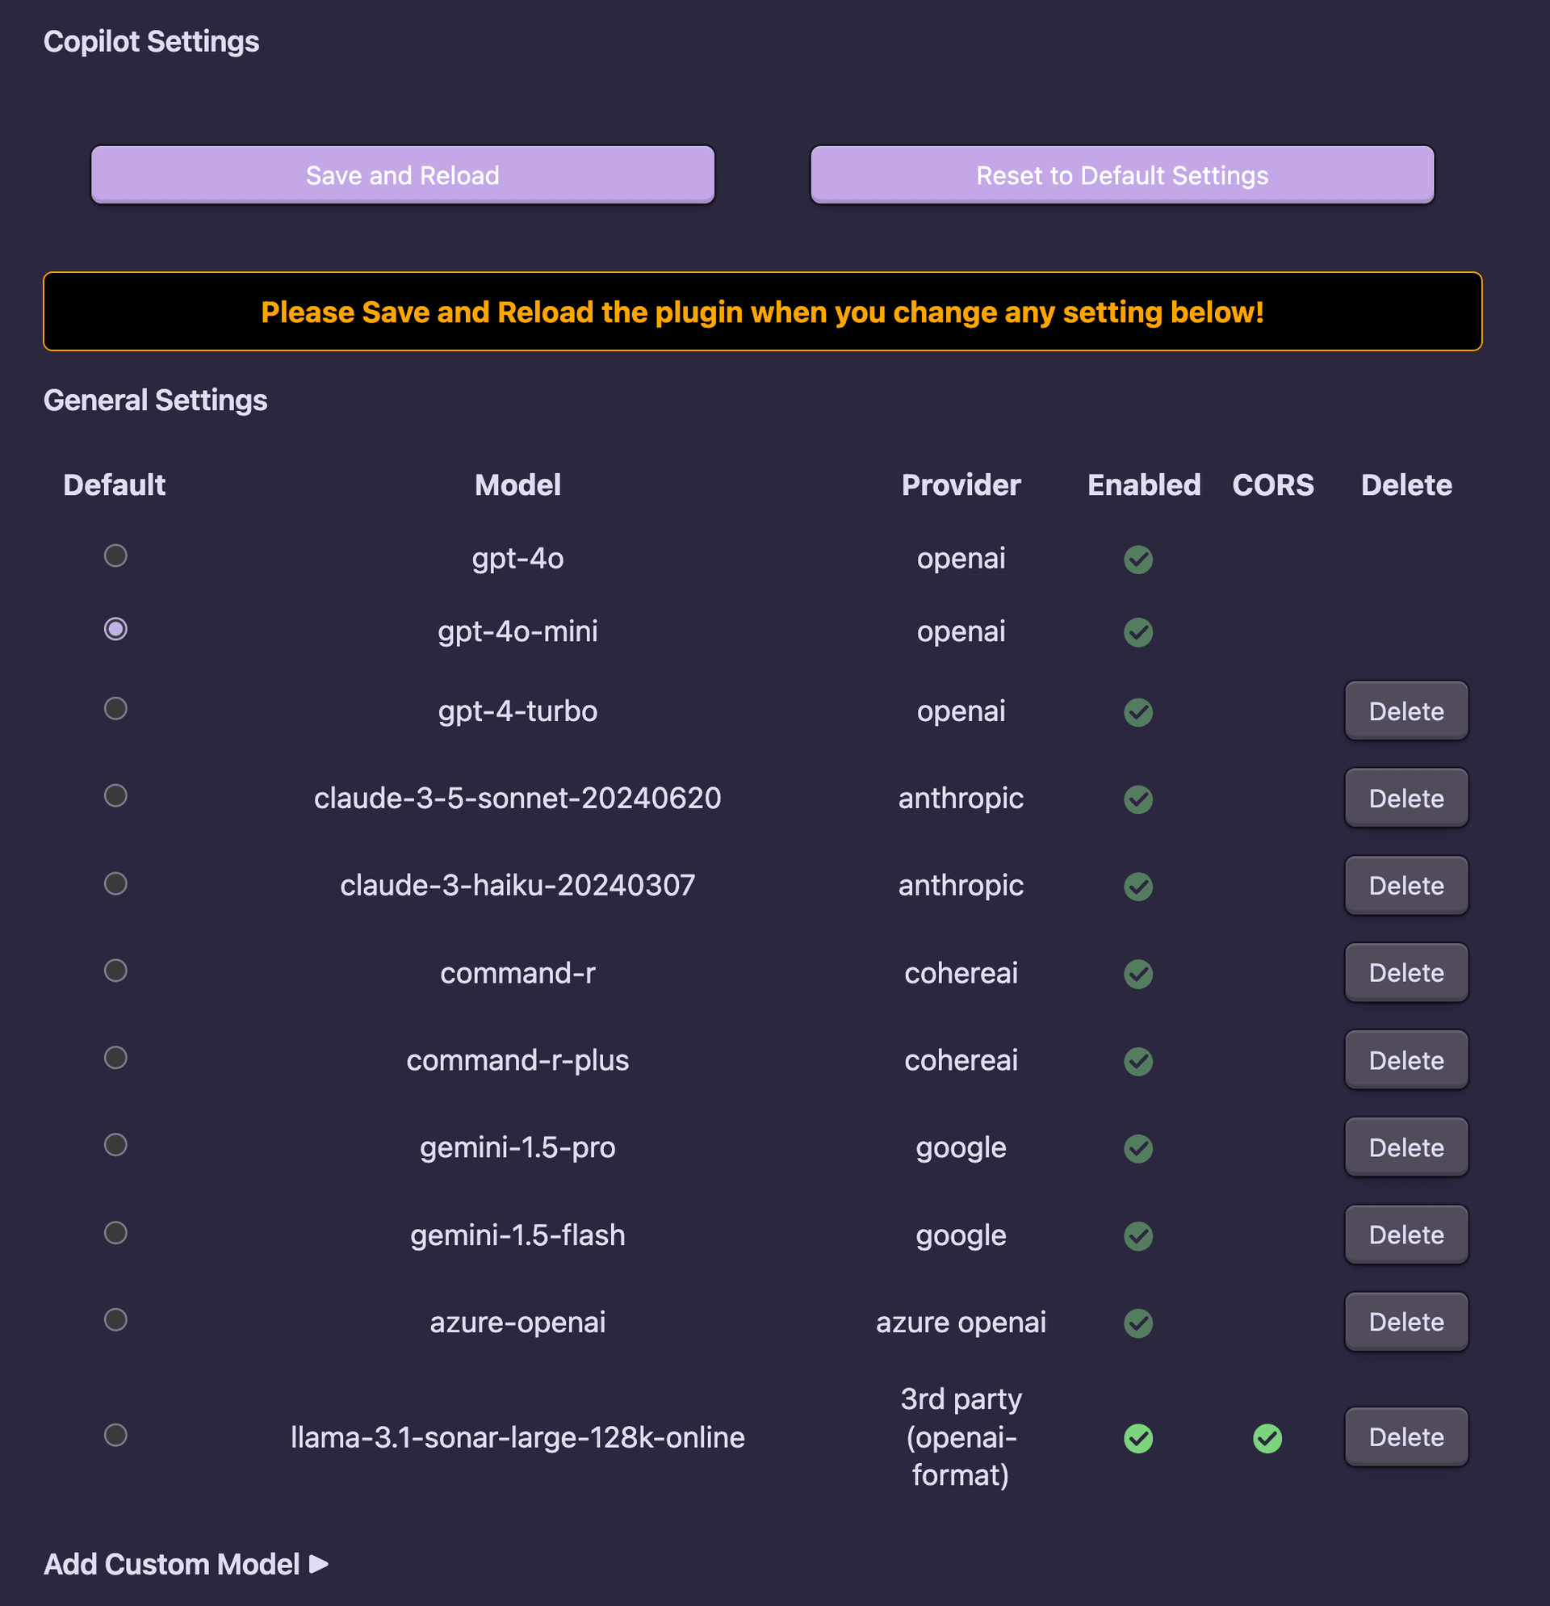Reset to Default Settings
The image size is (1550, 1606).
[1121, 174]
